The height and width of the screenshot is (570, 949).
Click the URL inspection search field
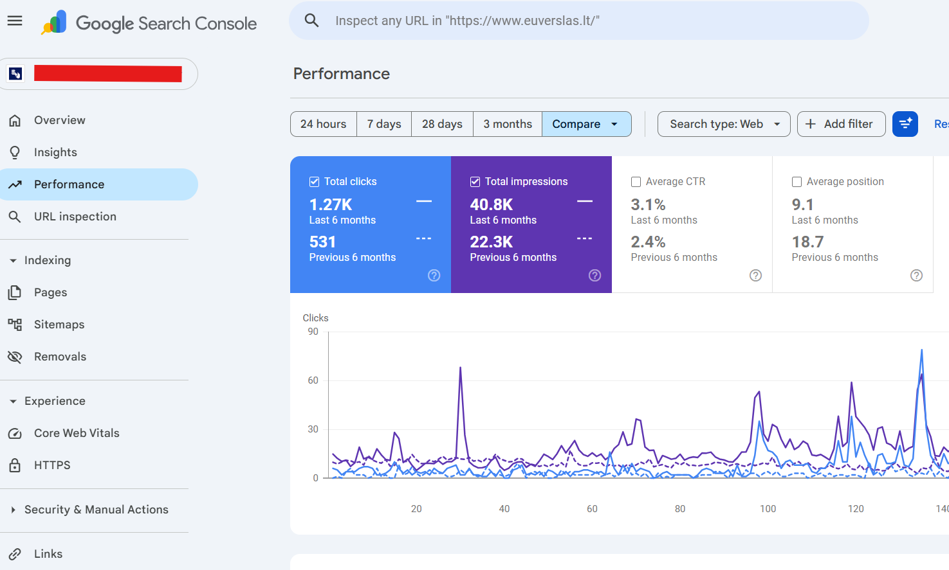click(x=579, y=21)
